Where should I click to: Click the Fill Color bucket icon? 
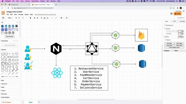coord(42,18)
